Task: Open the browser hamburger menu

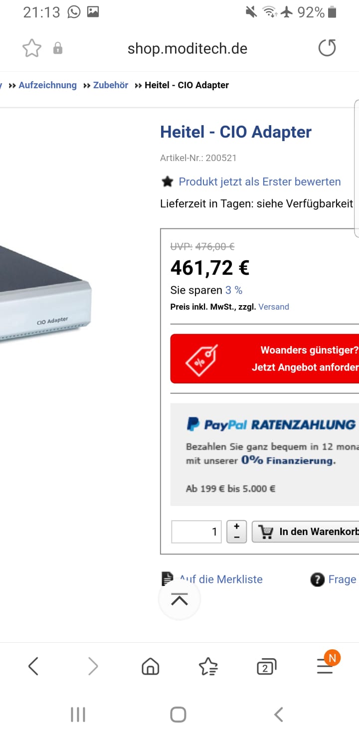Action: (325, 666)
